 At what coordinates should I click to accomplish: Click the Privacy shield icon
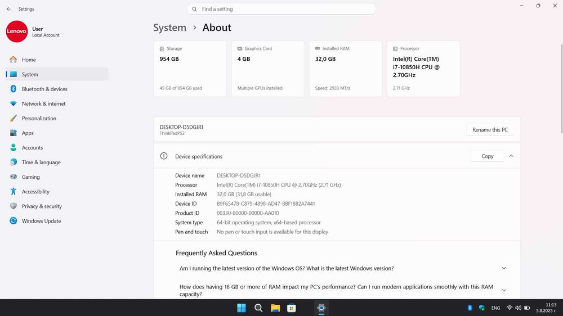pos(14,206)
